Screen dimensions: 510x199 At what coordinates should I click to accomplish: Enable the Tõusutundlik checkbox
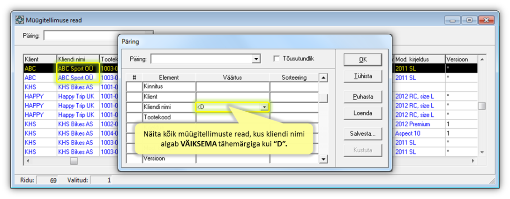coord(277,59)
